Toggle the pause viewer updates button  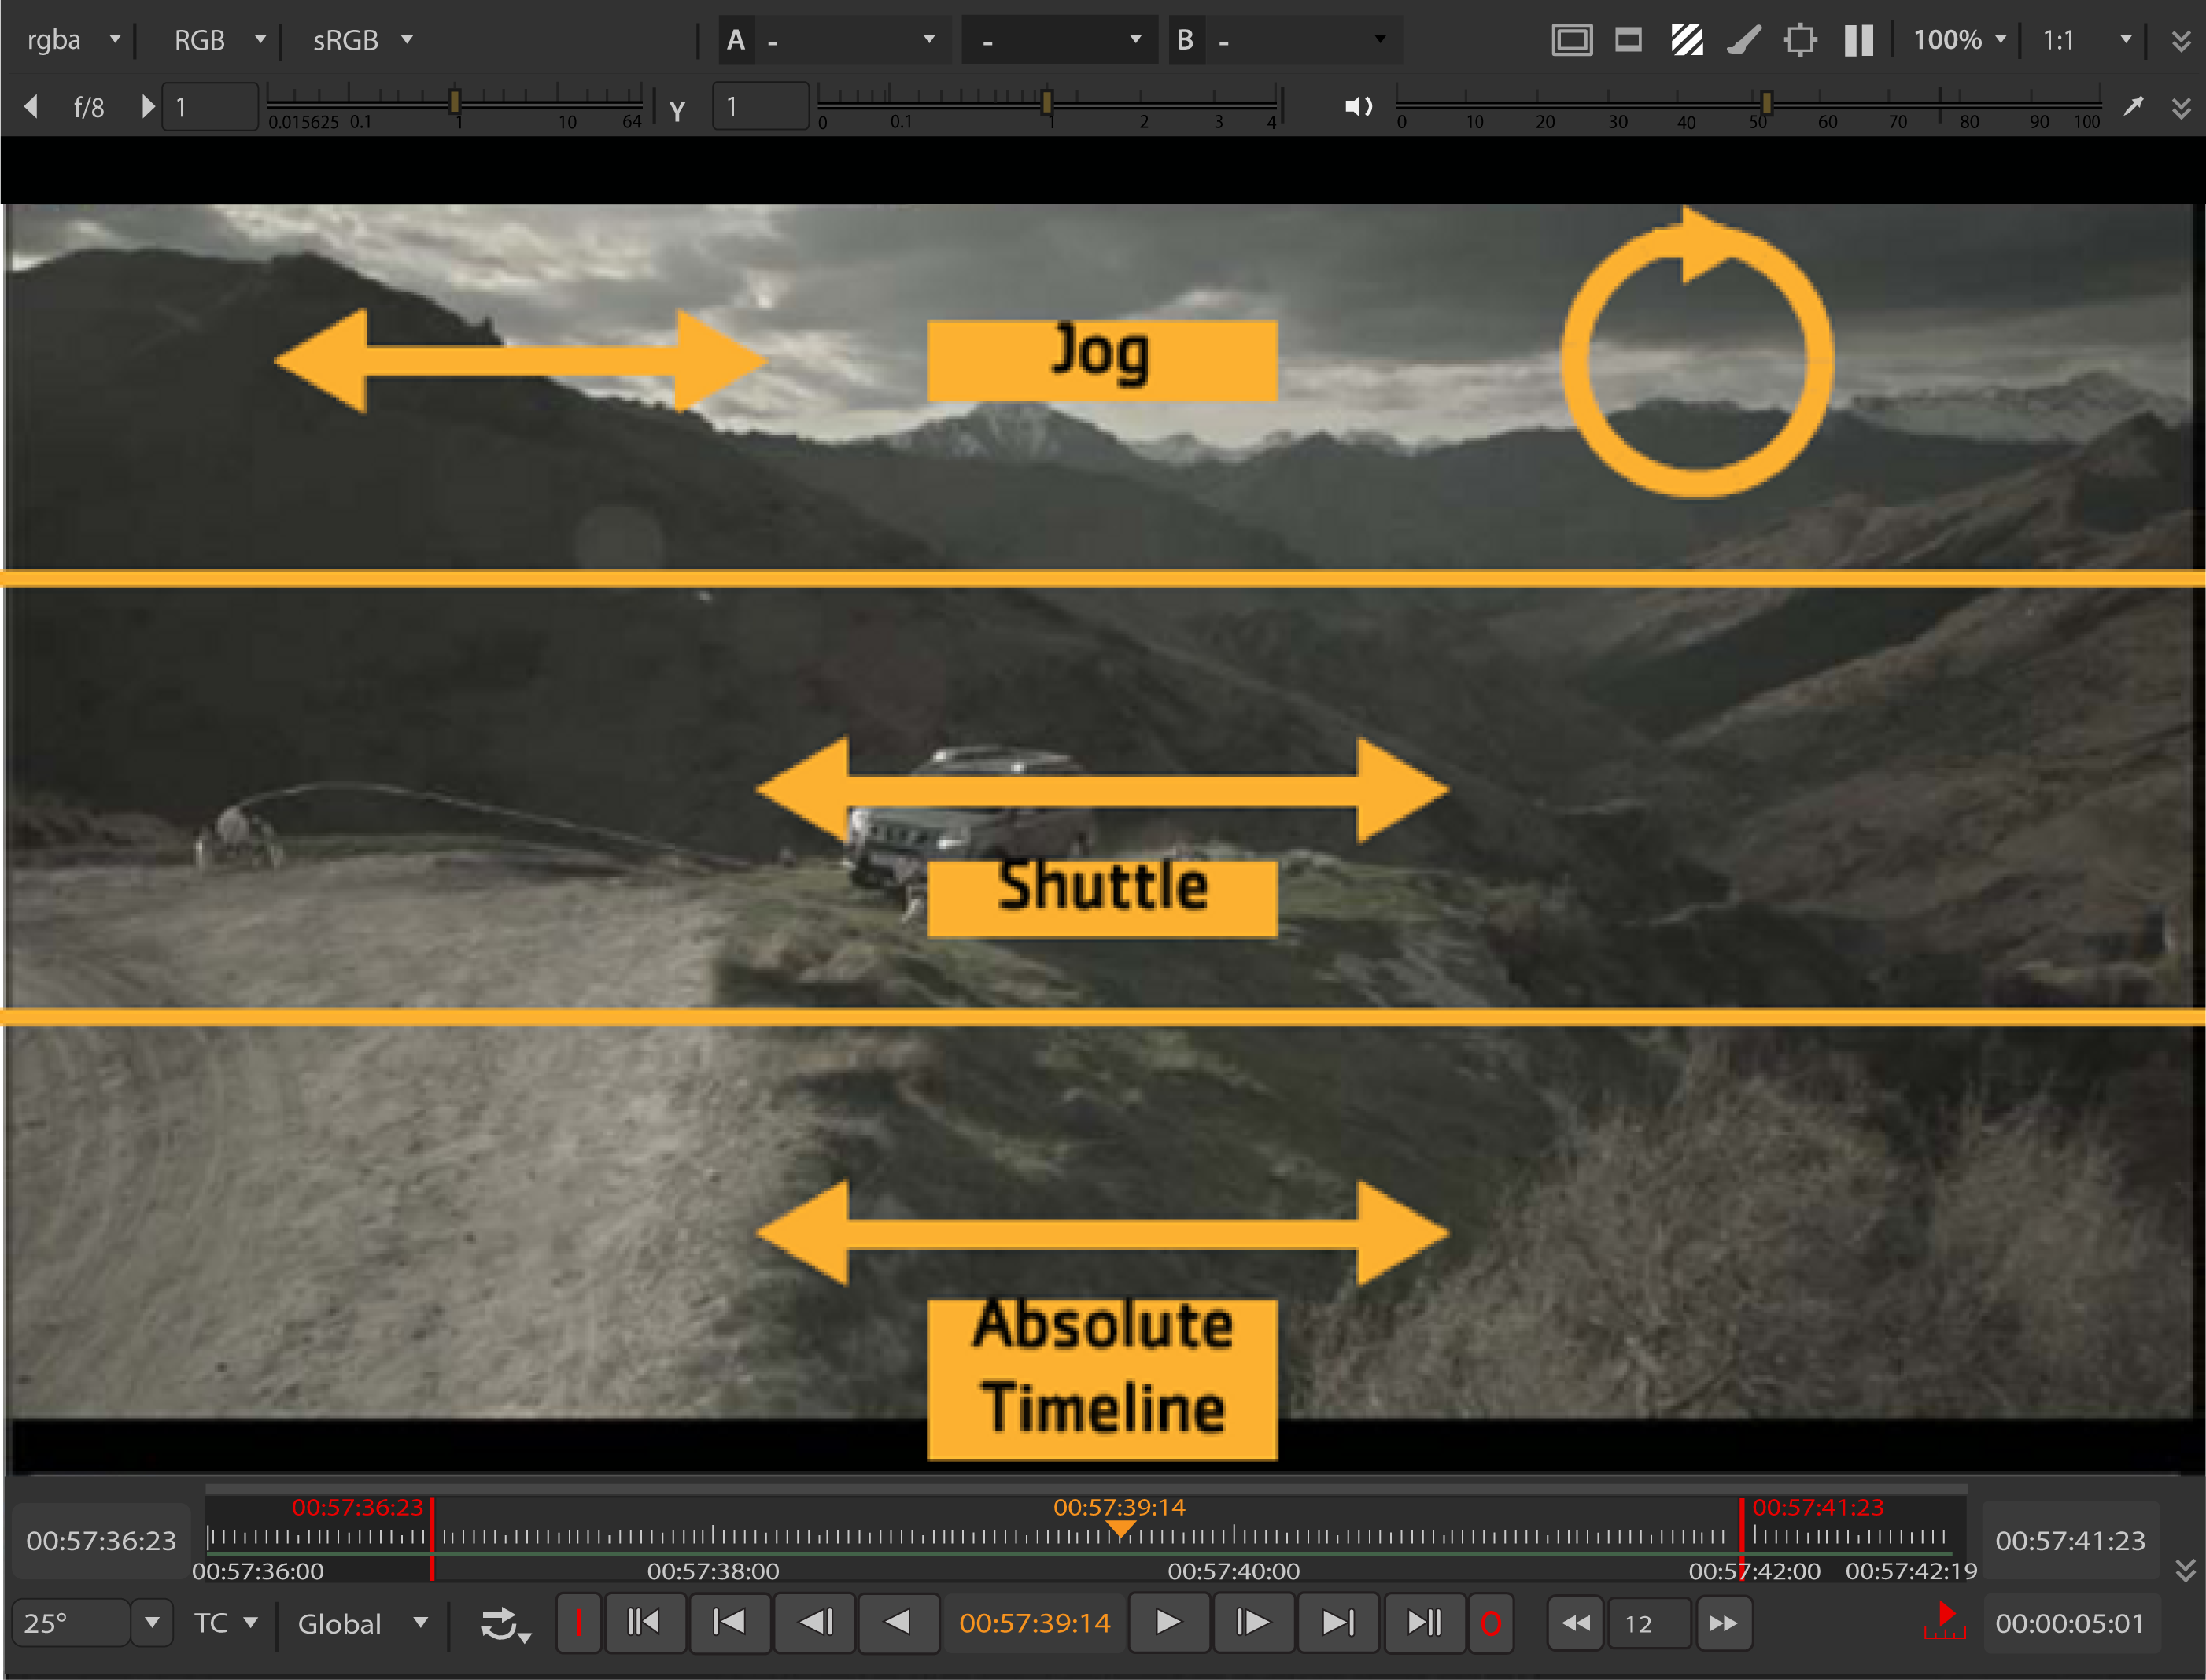tap(1858, 40)
